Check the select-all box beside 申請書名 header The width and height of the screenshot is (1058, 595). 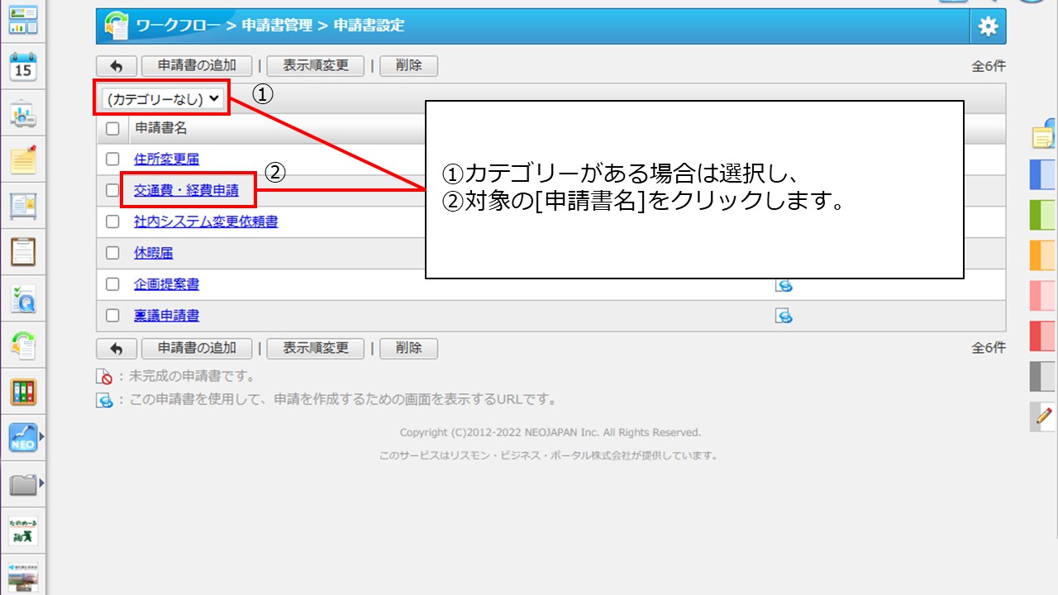112,128
